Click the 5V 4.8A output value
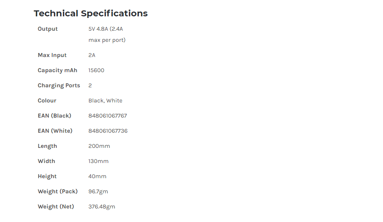Screen dimensions: 383x222 (107, 34)
